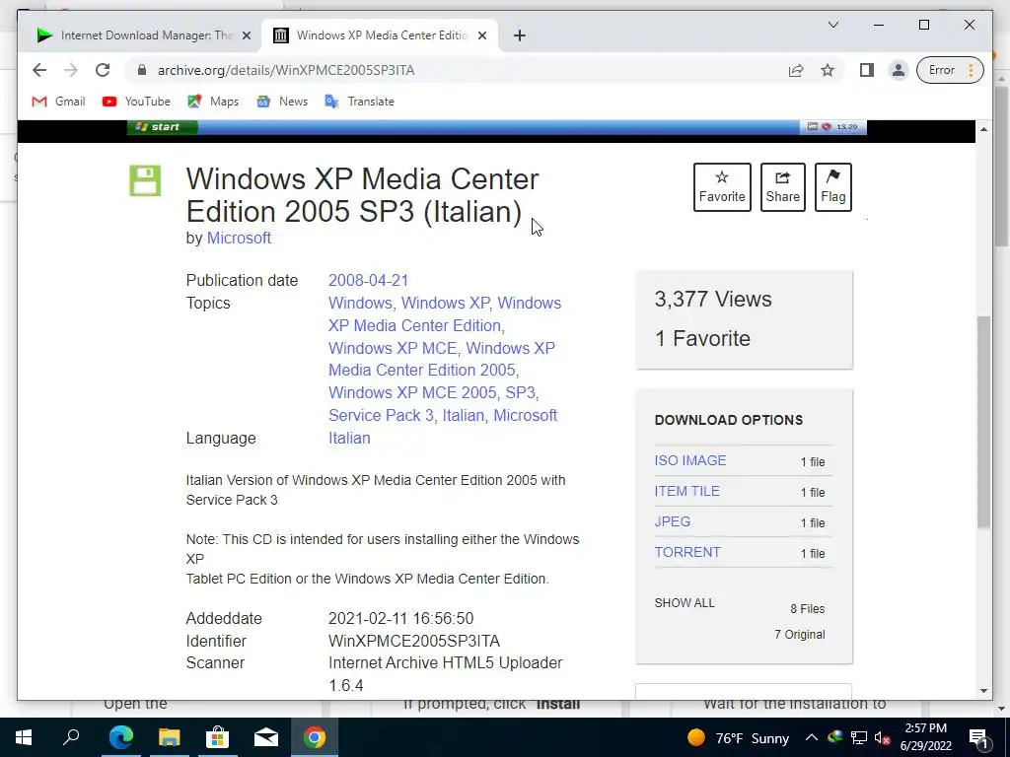Open the Chrome profile avatar
The height and width of the screenshot is (757, 1010).
(898, 70)
